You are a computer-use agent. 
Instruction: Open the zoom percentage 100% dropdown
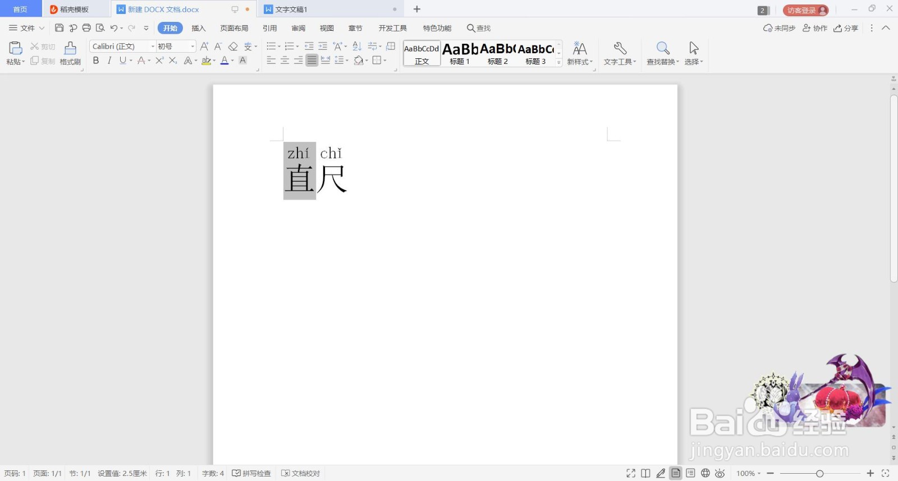pos(749,474)
